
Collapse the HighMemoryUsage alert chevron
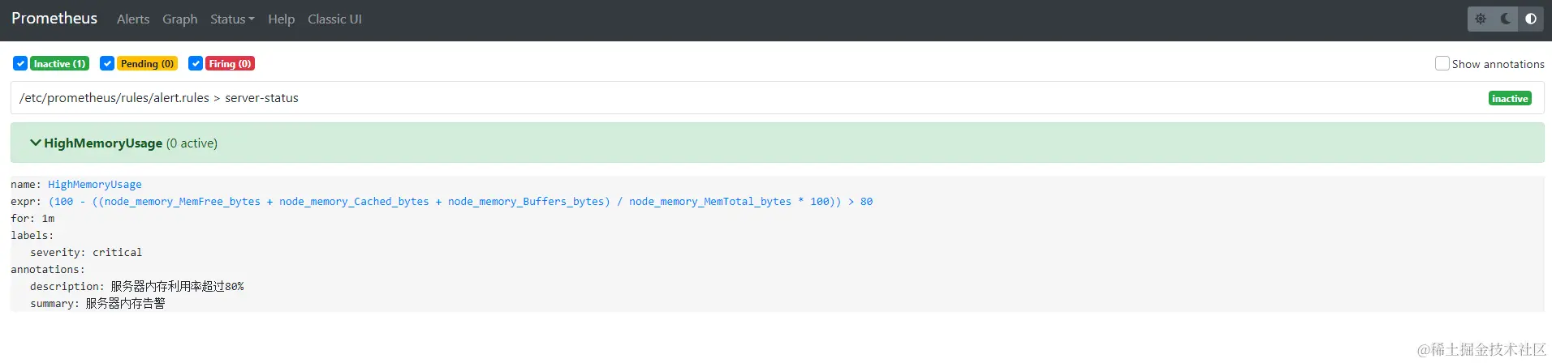tap(36, 143)
